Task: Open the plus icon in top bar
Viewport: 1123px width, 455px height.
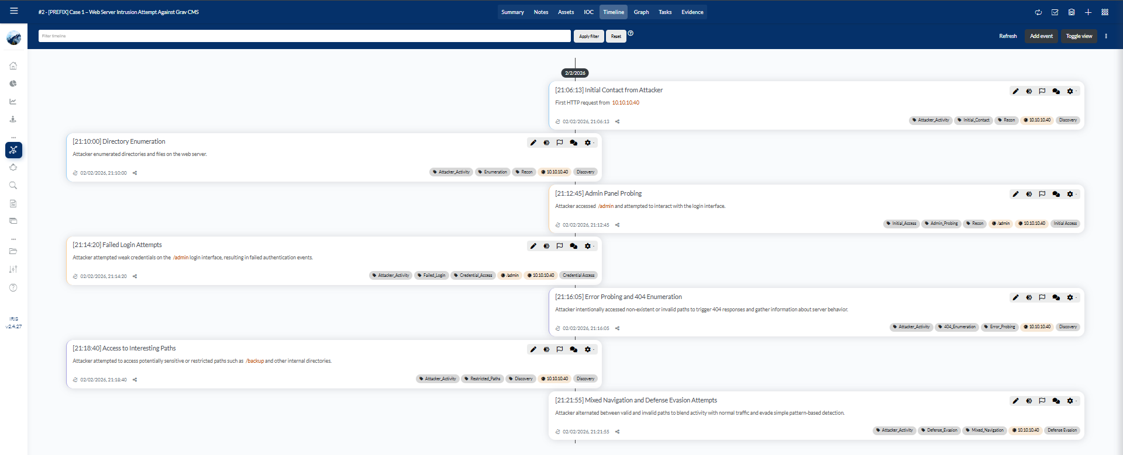Action: pyautogui.click(x=1088, y=12)
